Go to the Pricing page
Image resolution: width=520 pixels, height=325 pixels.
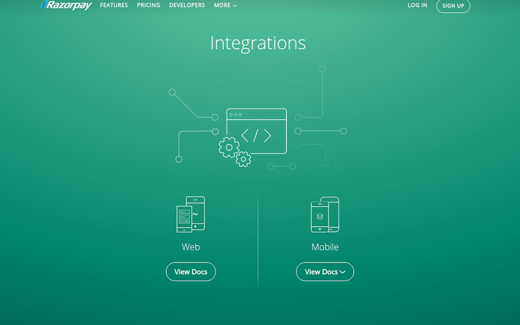[x=149, y=6]
